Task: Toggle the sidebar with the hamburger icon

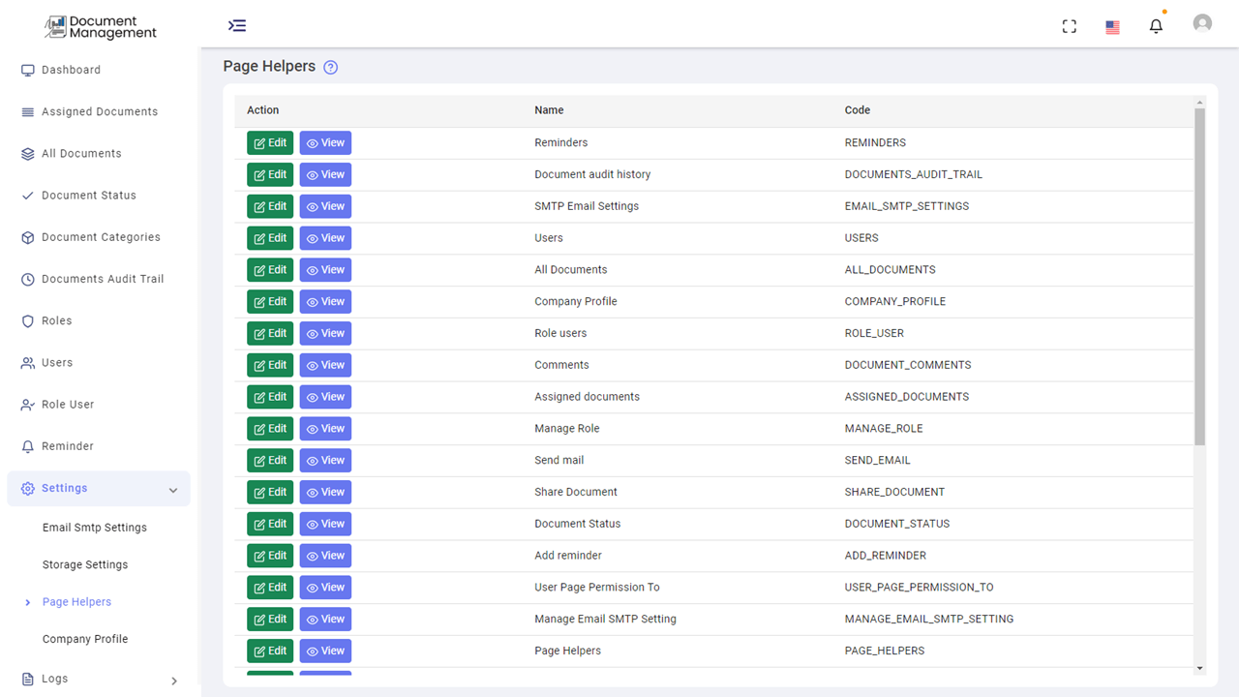Action: (237, 25)
